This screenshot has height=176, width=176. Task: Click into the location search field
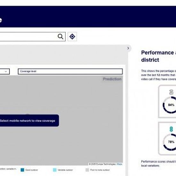(28, 37)
